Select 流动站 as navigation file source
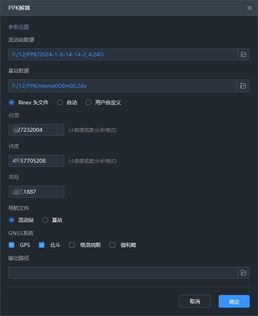Viewport: 258px width, 316px height. click(x=12, y=220)
